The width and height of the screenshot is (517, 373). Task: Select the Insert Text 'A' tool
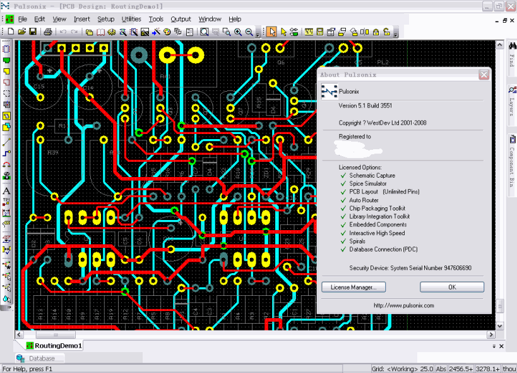point(6,190)
